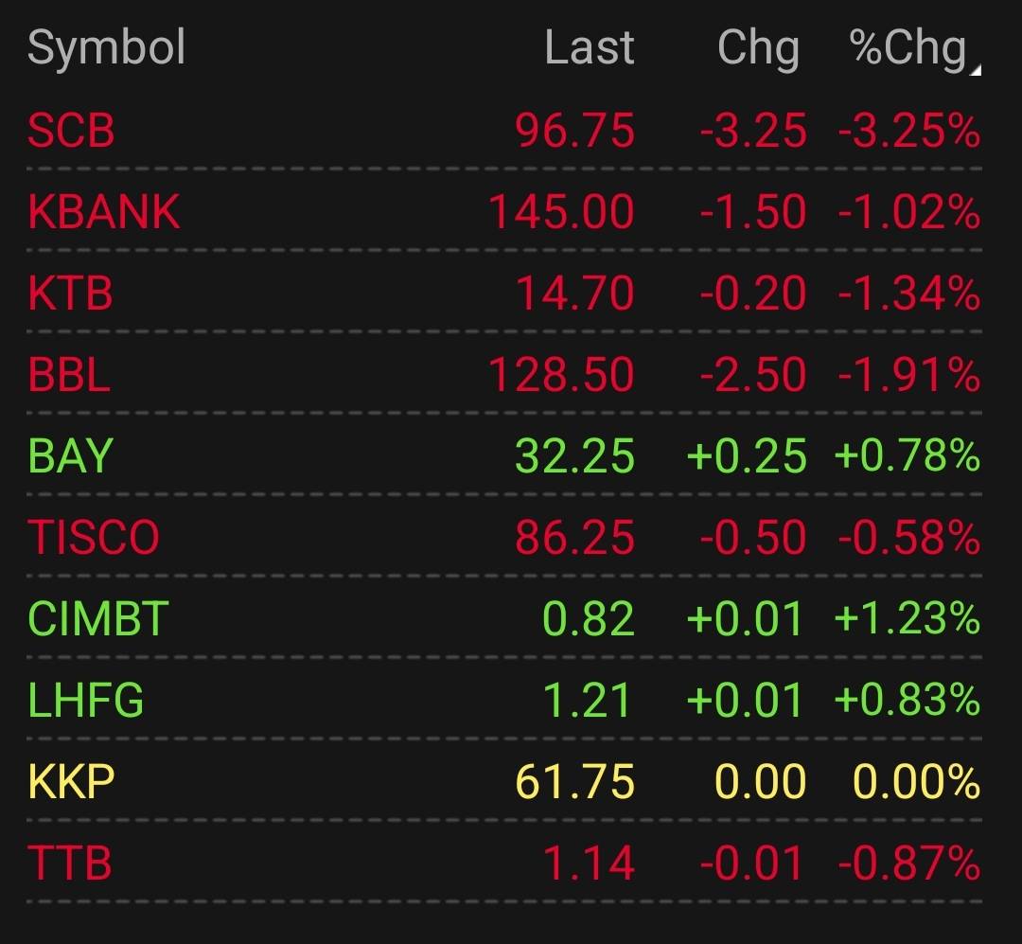Select the BBL stock row
Viewport: 1022px width, 944px height.
(504, 374)
